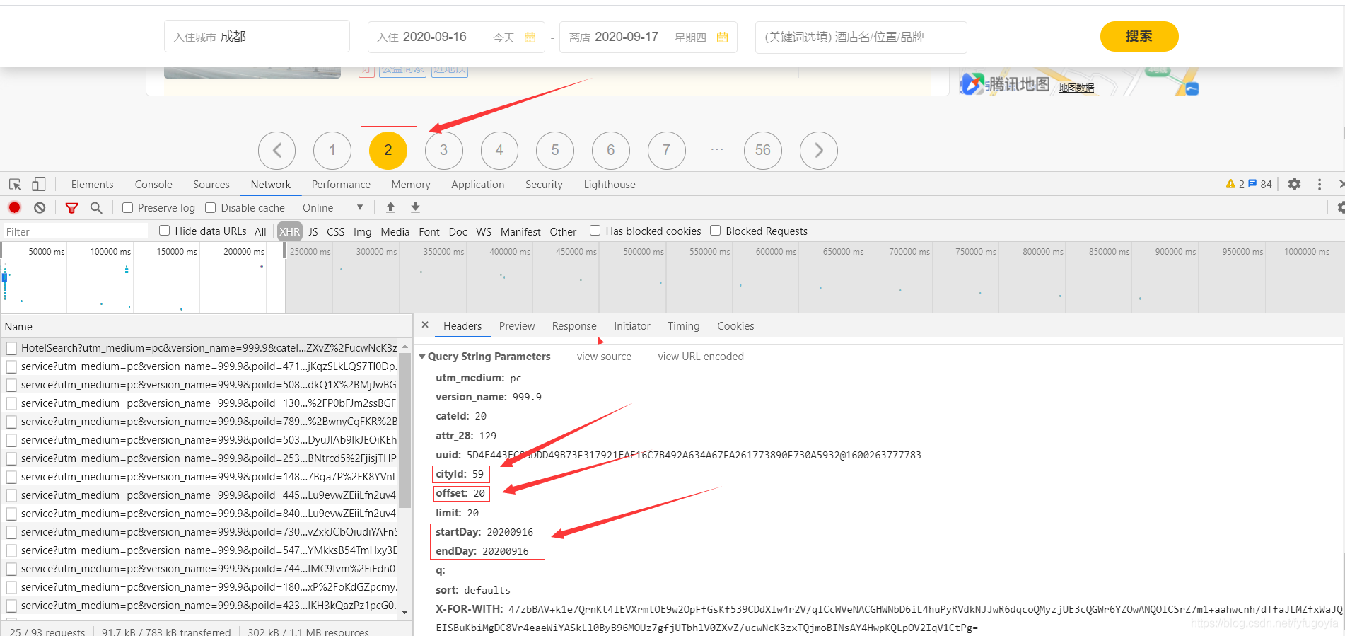Go to page 56

coord(763,150)
